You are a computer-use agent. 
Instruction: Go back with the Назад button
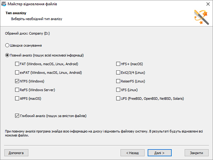pyautogui.click(x=132, y=153)
